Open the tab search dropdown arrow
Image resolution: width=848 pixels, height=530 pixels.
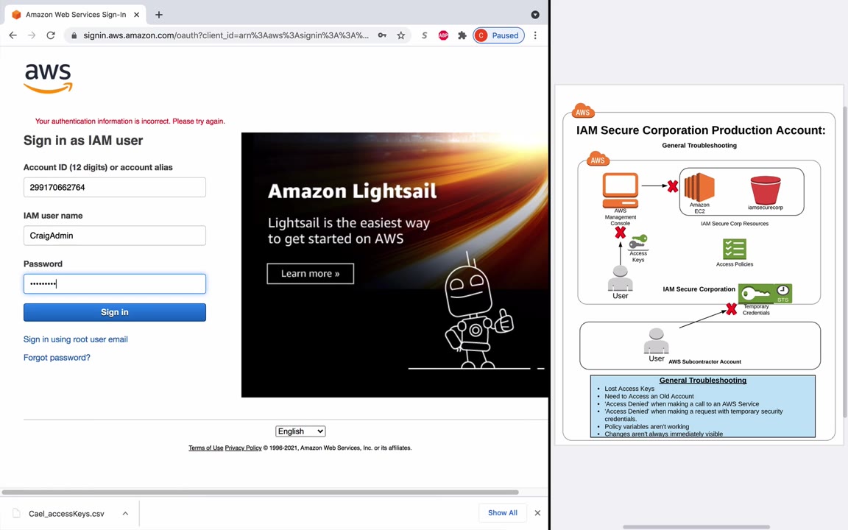click(x=535, y=15)
